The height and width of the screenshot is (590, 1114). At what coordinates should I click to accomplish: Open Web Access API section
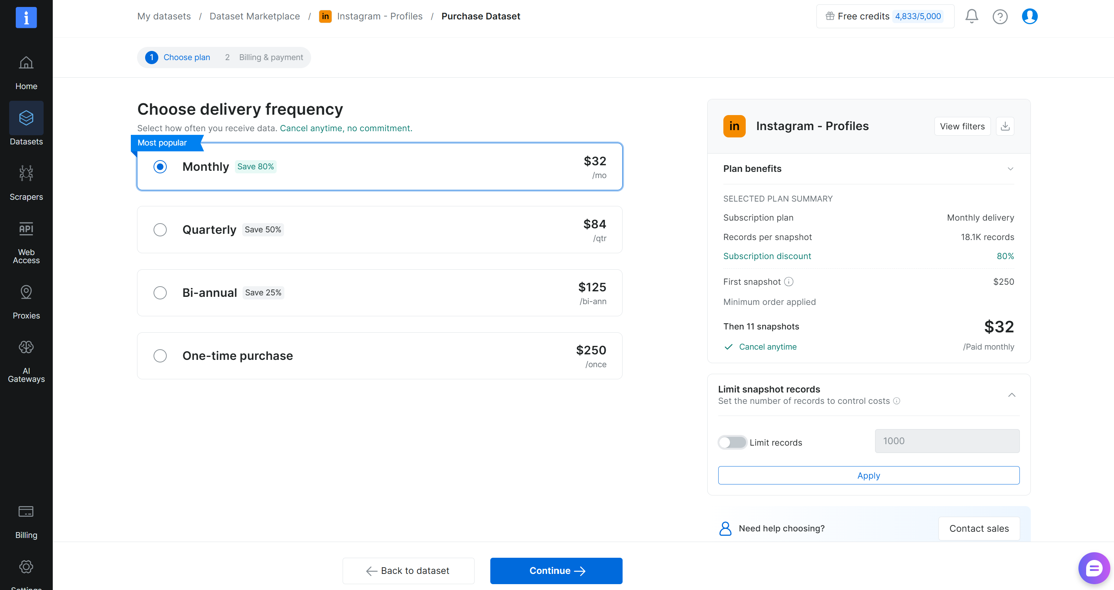click(x=26, y=242)
